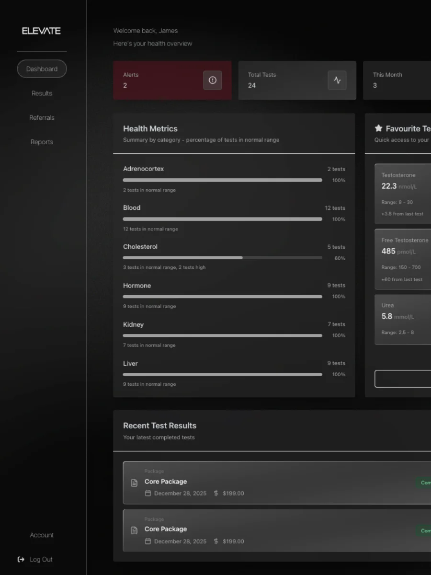Click the ELEVATE logo
The height and width of the screenshot is (575, 431).
coord(42,31)
